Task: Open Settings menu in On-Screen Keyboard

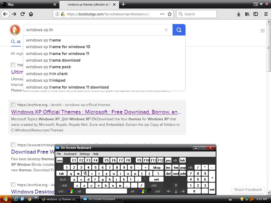Action: coord(84,154)
